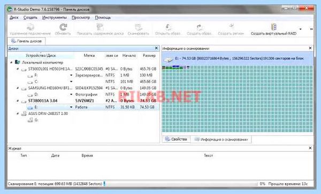Collapse the Локальный компьютер tree node
321x194 pixels.
(11, 63)
